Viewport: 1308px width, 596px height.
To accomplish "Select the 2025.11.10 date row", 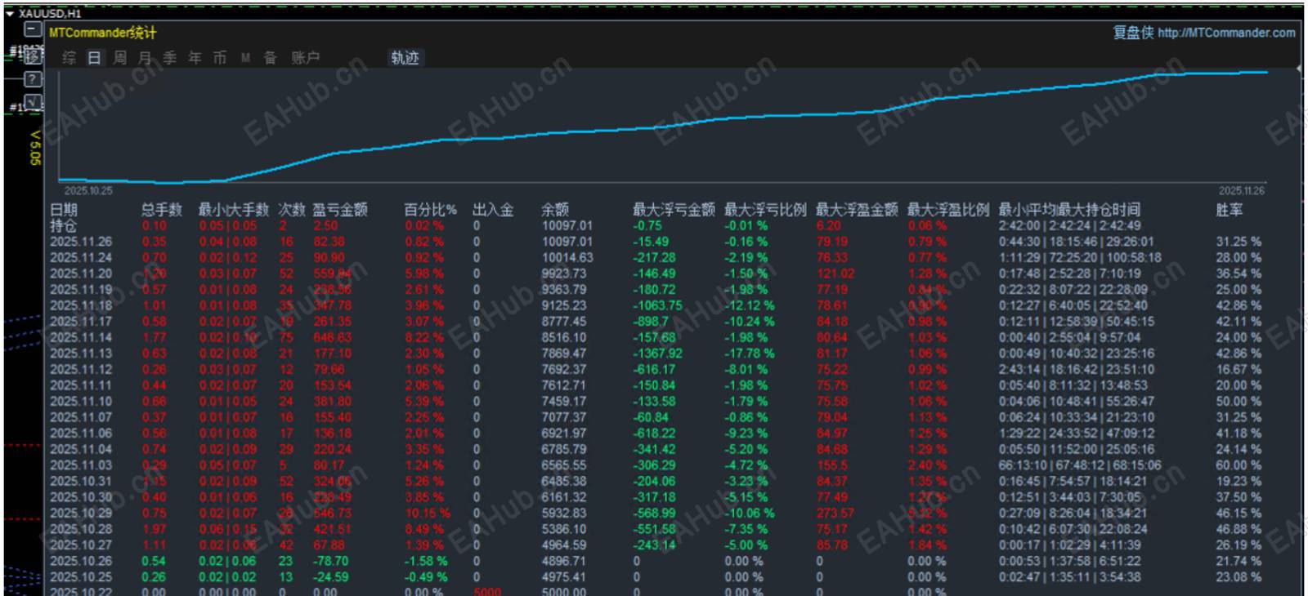I will click(81, 401).
